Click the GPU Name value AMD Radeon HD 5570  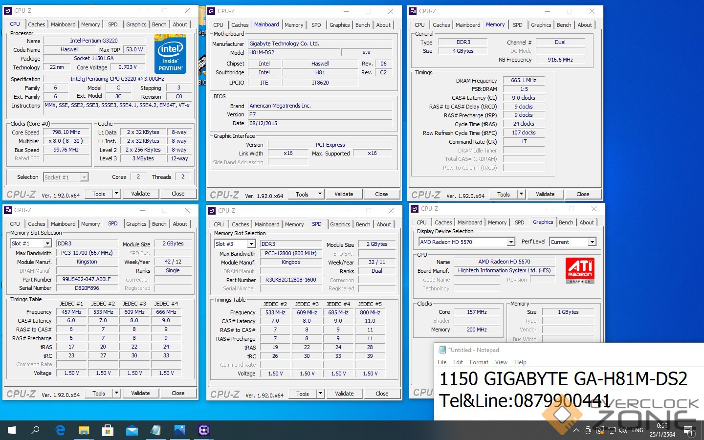tap(504, 262)
